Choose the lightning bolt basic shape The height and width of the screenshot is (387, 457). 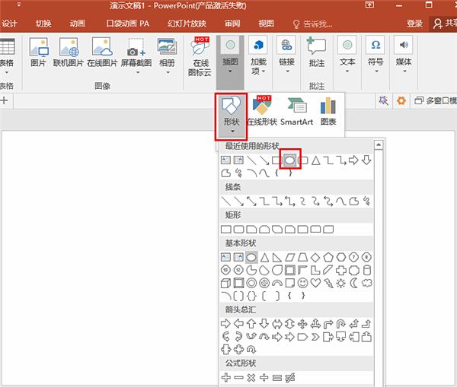pyautogui.click(x=328, y=283)
